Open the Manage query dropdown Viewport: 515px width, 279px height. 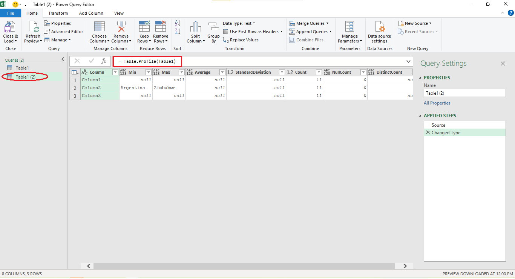click(57, 40)
